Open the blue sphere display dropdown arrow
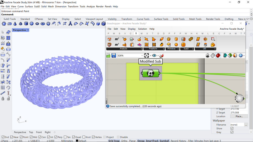 [244, 56]
